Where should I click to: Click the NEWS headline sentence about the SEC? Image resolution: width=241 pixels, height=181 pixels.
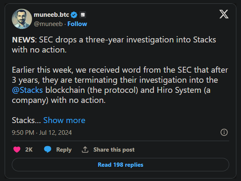click(114, 45)
